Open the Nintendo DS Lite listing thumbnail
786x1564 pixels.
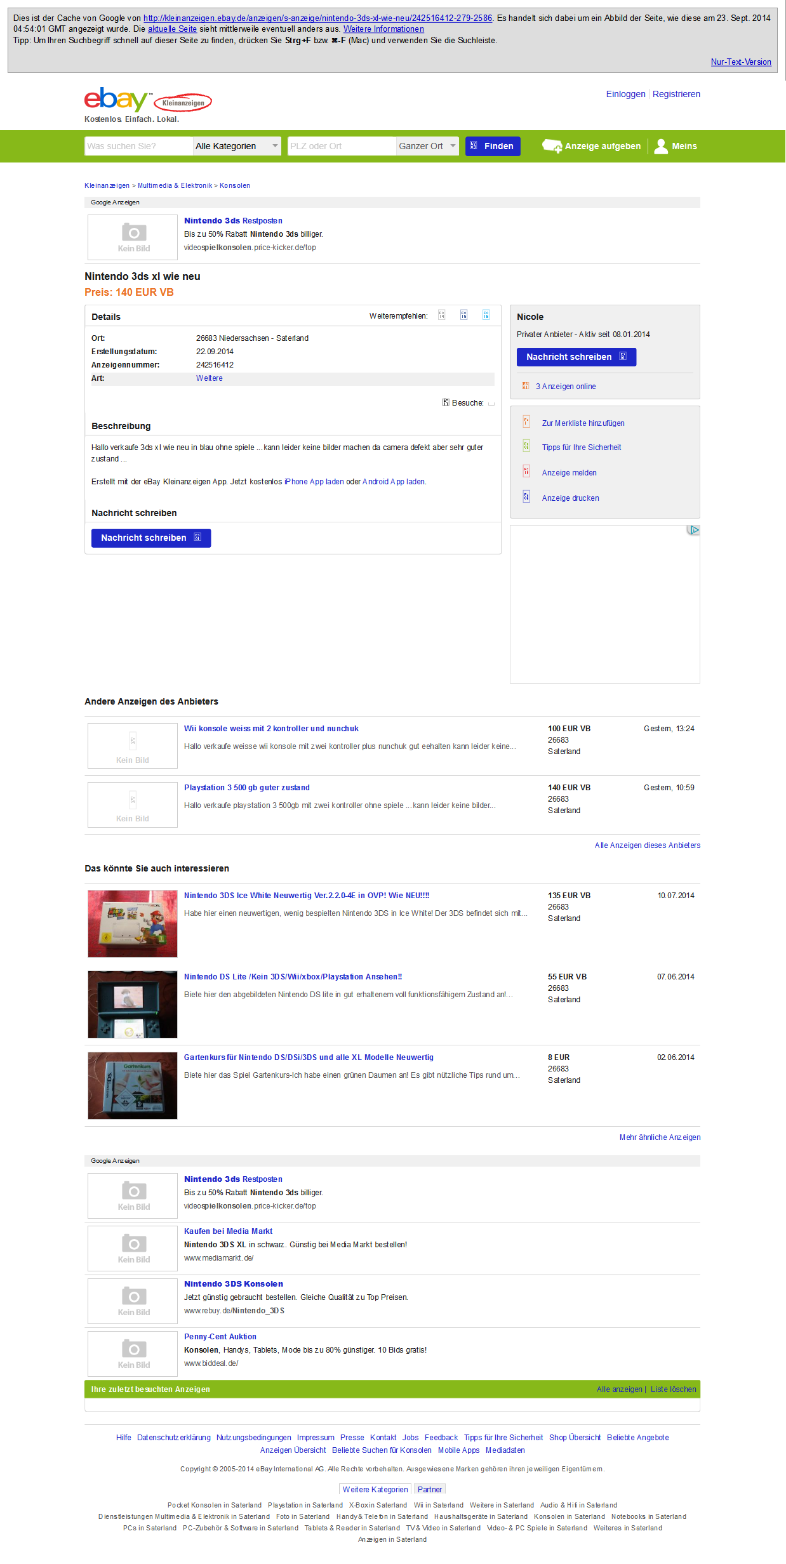(x=133, y=1004)
